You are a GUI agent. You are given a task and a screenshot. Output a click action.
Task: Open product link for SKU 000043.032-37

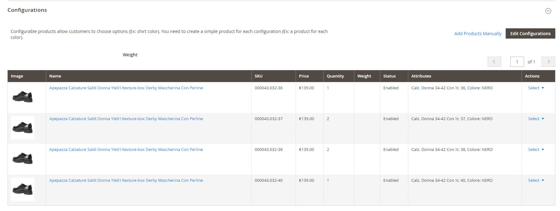tap(126, 119)
